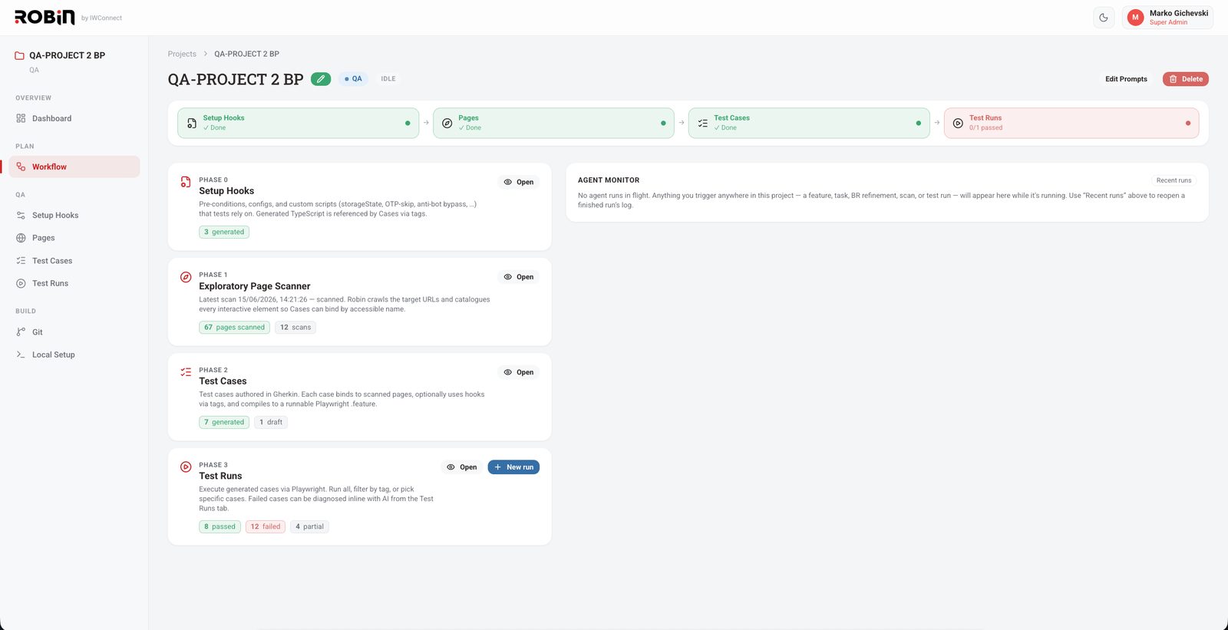Delete the project with Delete button
This screenshot has width=1228, height=630.
(1186, 79)
